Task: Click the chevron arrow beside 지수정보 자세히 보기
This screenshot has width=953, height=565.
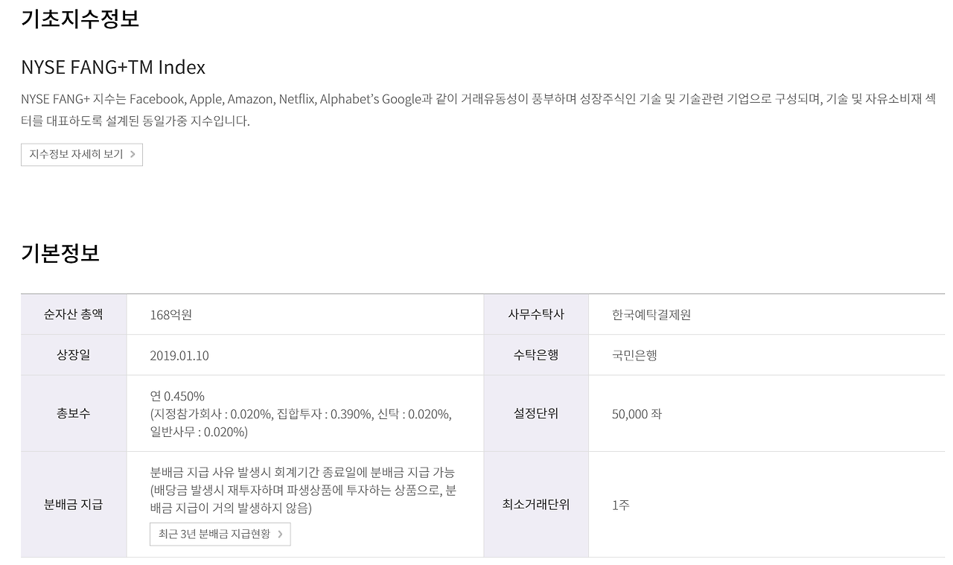Action: click(133, 155)
